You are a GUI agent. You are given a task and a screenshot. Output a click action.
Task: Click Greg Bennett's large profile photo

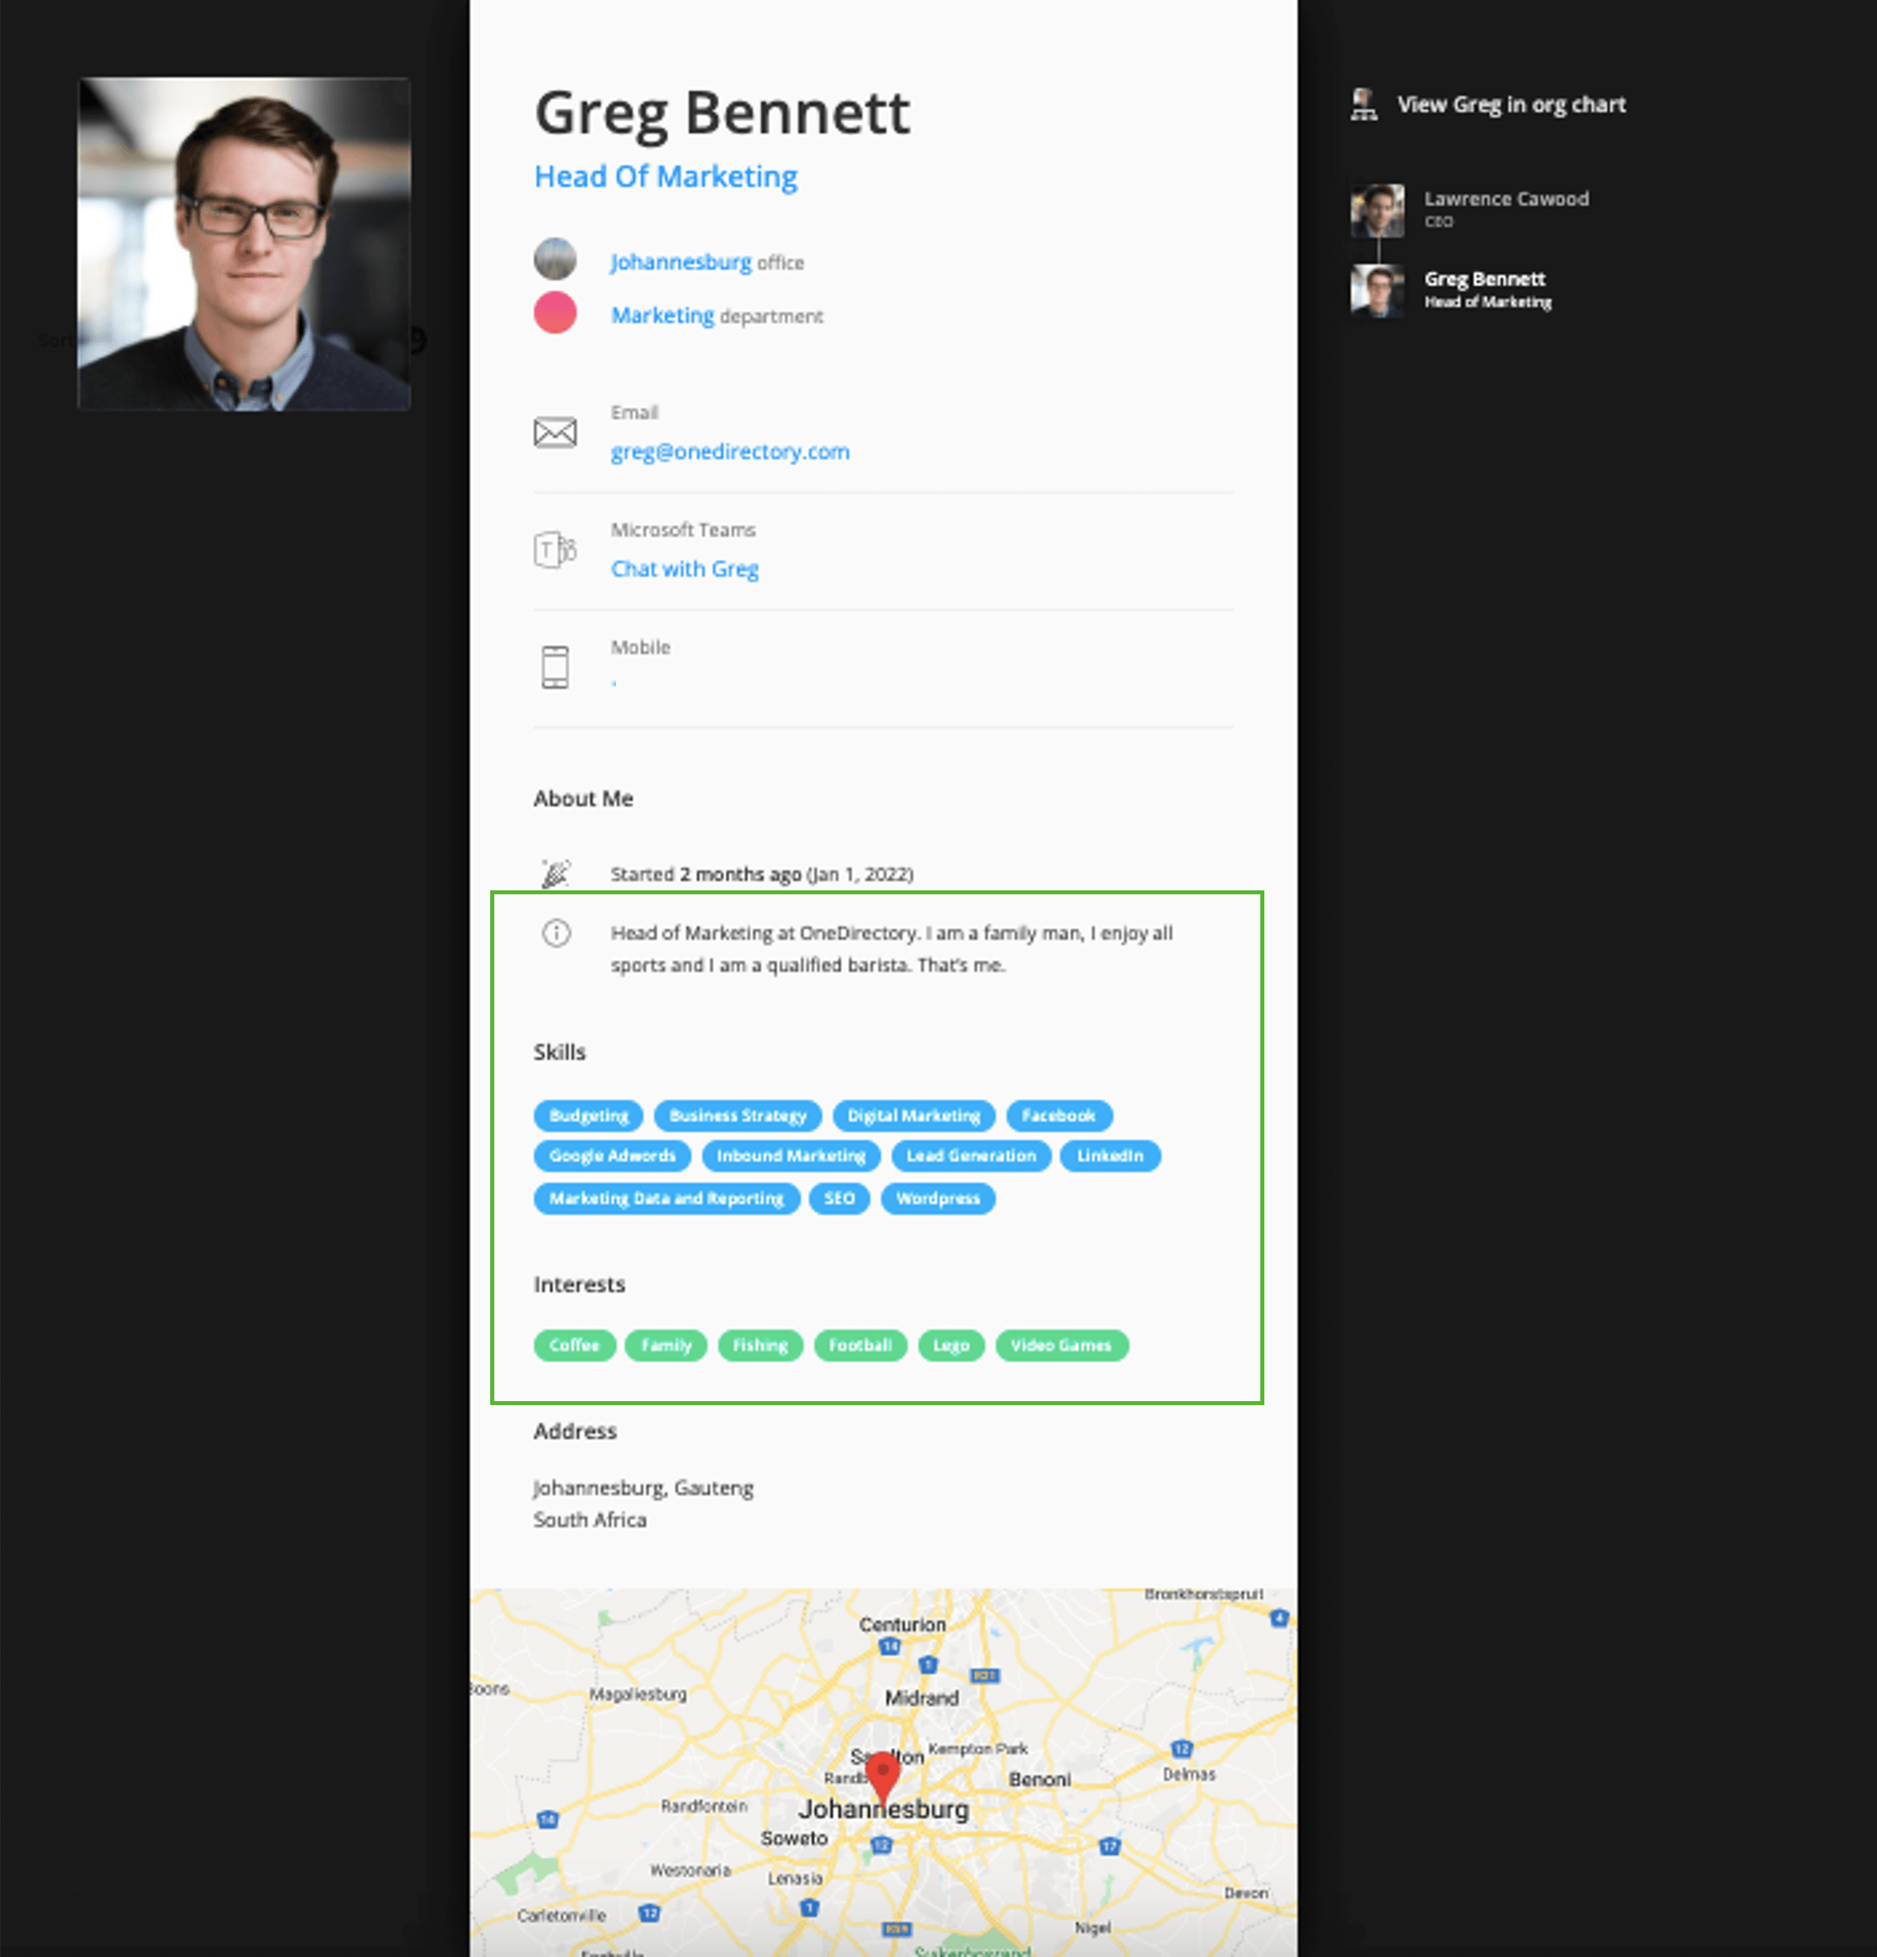[243, 243]
